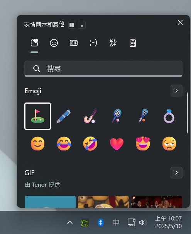Screen dimensions: 191x234
Task: Open the network status tray icon
Action: 132,222
